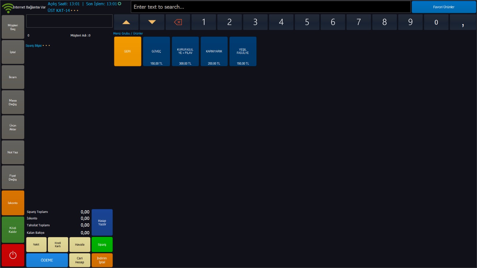Click the red power button
477x268 pixels.
[13, 255]
